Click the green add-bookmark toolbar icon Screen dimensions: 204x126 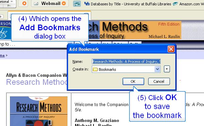77,4
